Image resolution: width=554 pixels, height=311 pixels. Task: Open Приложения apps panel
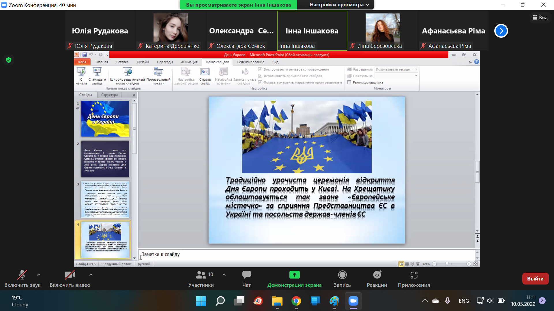click(x=414, y=279)
